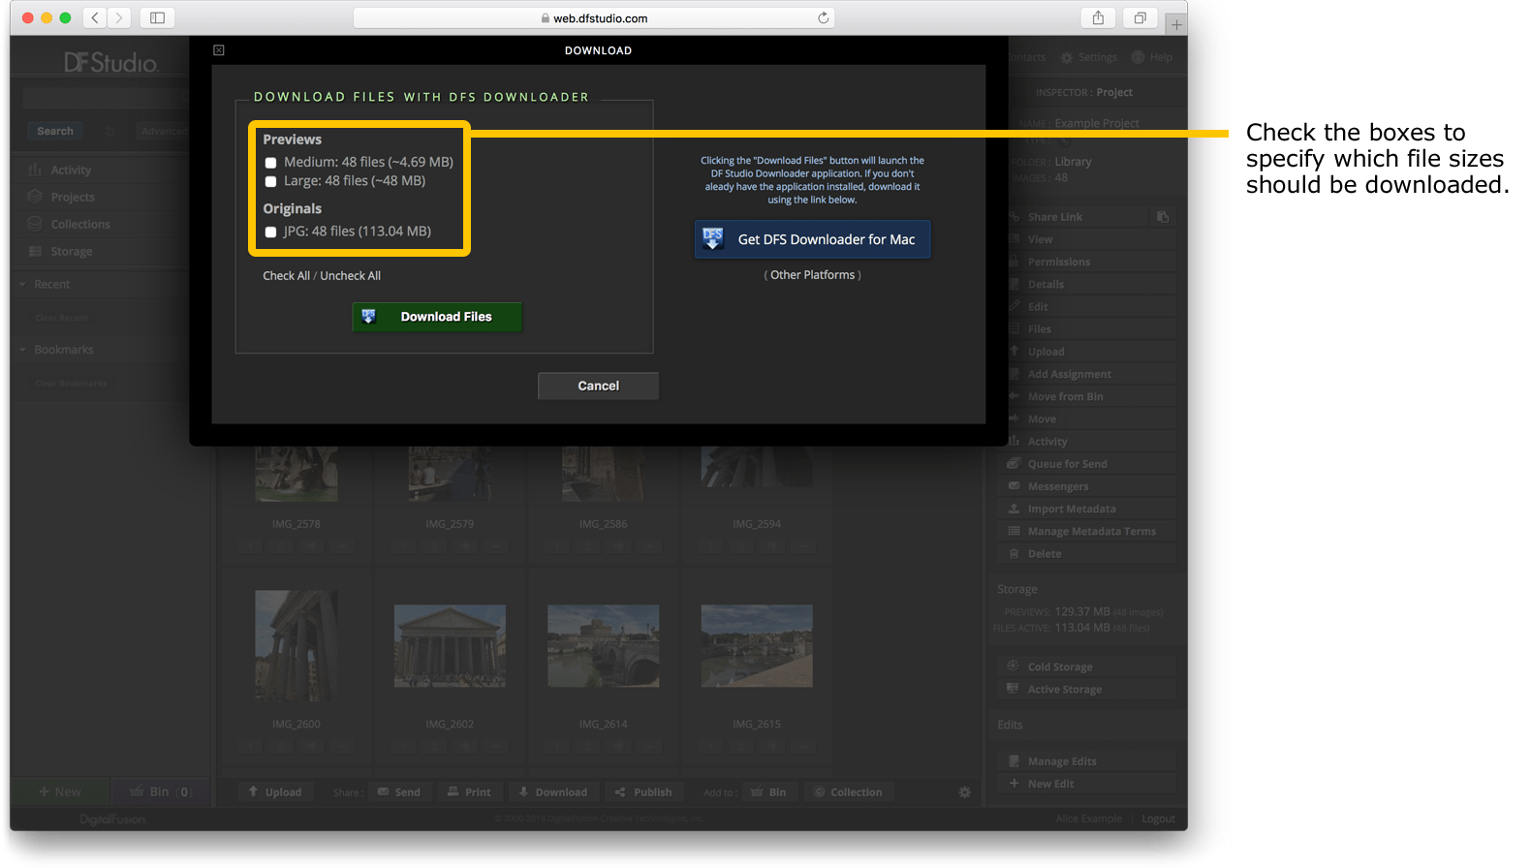Click the Check All link

point(286,276)
